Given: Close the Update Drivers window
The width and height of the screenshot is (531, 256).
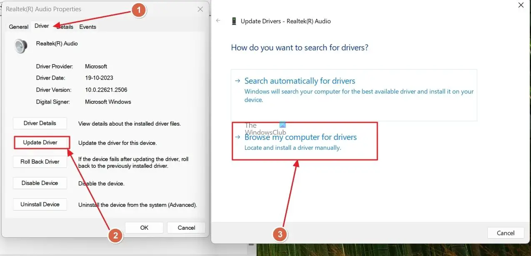Looking at the screenshot, I should click(521, 5).
